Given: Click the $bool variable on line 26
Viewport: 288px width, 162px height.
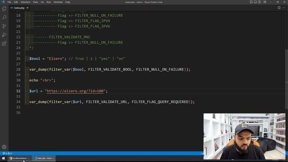Looking at the screenshot, I should pos(35,58).
